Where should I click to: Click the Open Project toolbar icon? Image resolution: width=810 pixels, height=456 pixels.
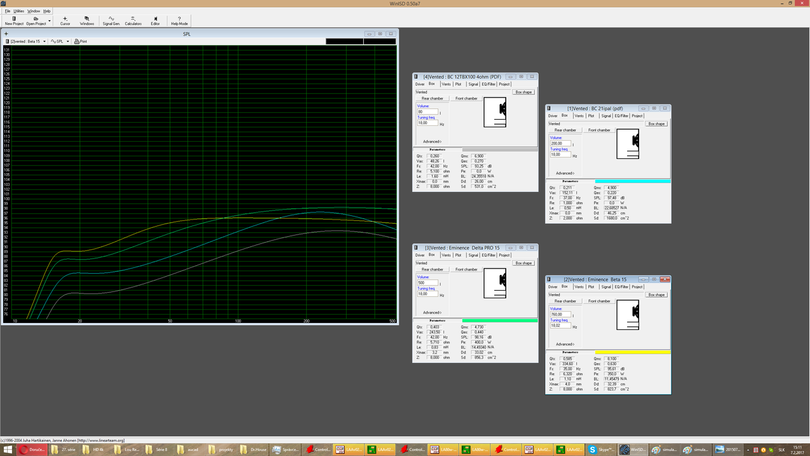(36, 21)
